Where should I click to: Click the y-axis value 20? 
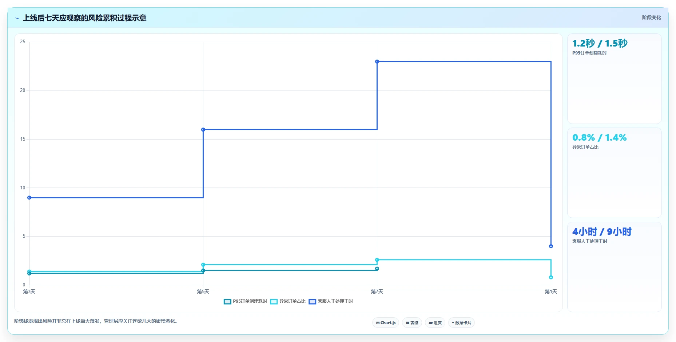coord(23,90)
